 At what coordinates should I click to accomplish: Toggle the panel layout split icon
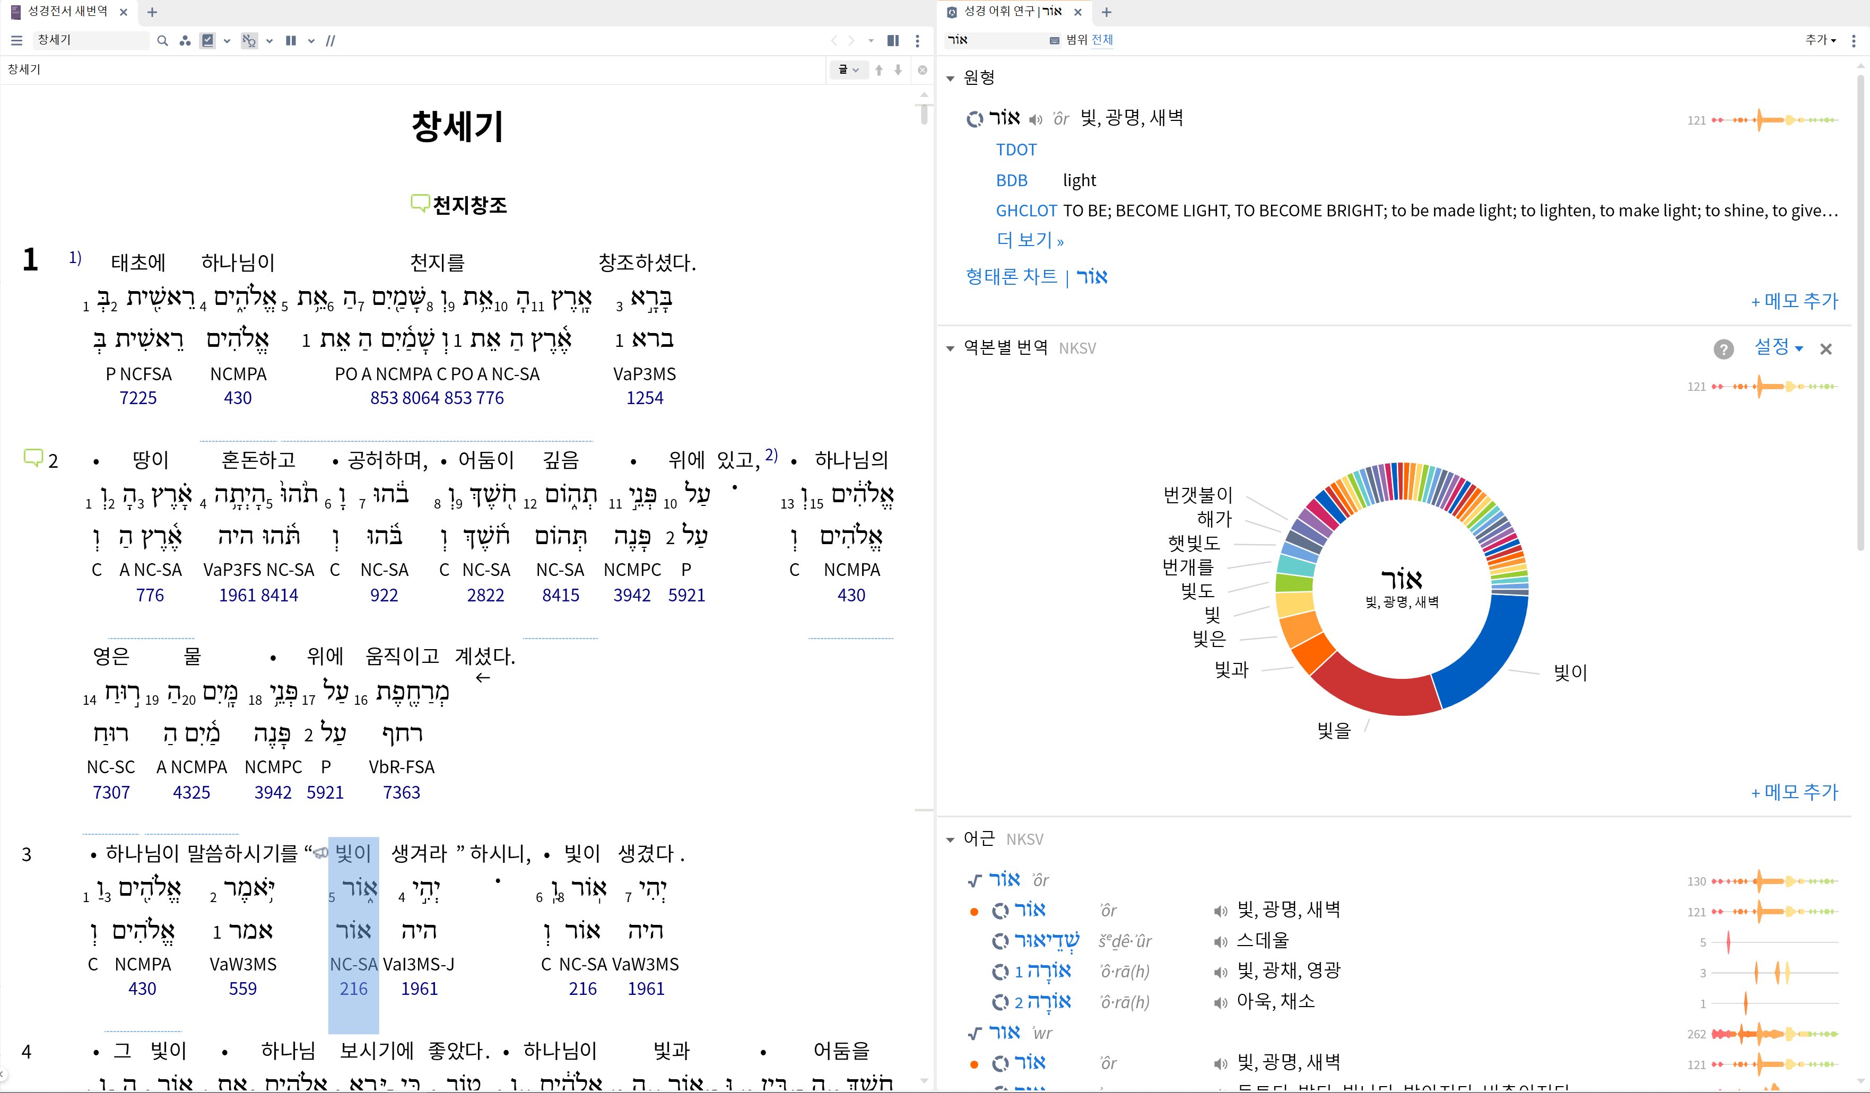click(893, 41)
